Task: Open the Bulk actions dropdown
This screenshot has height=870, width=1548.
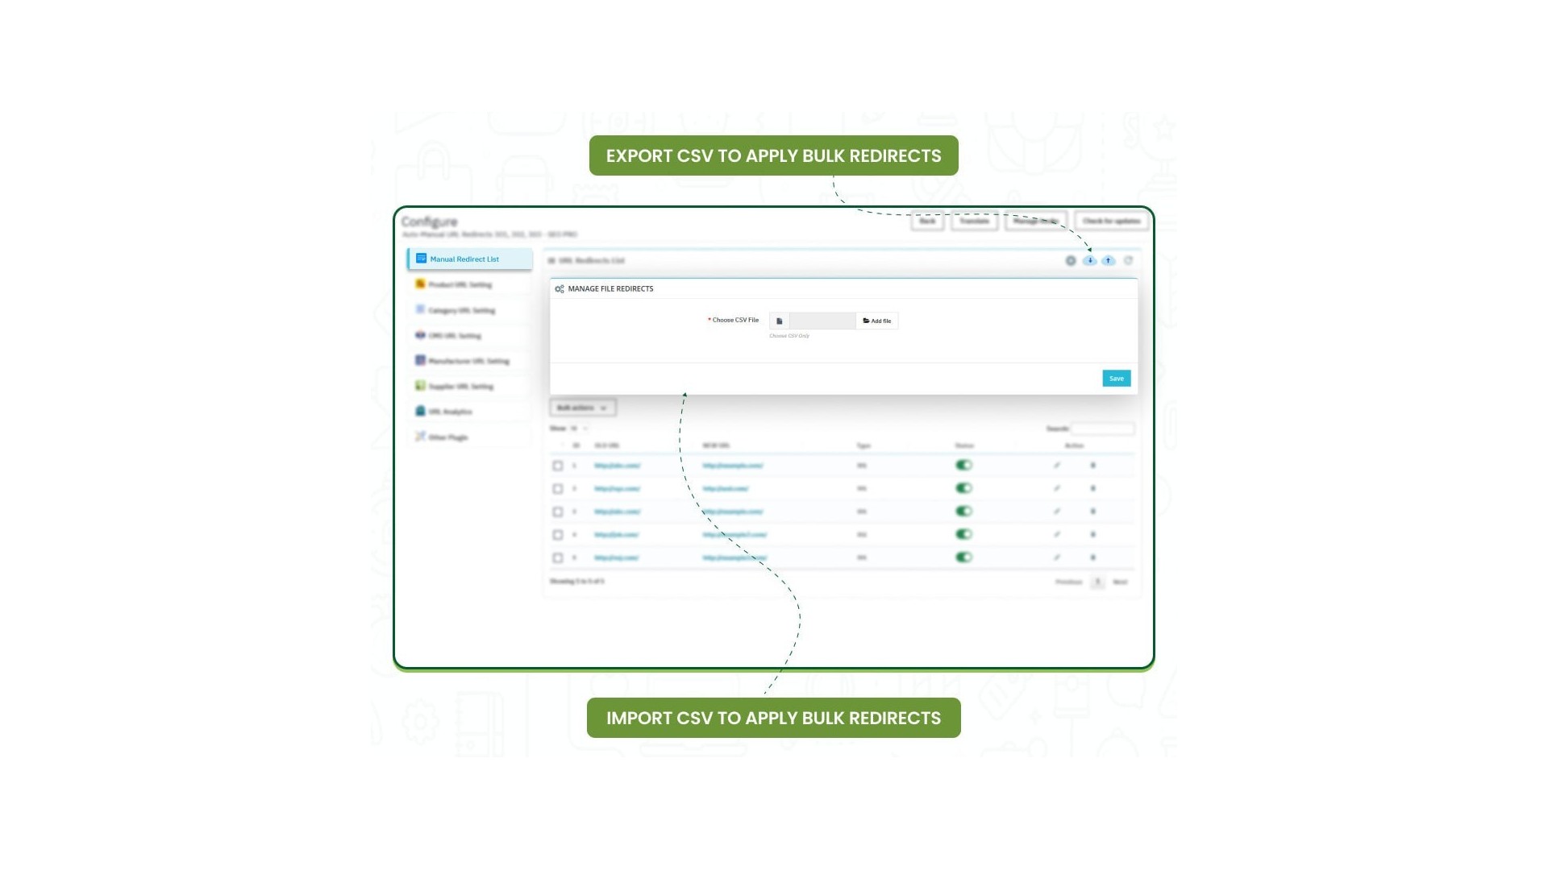Action: 582,408
